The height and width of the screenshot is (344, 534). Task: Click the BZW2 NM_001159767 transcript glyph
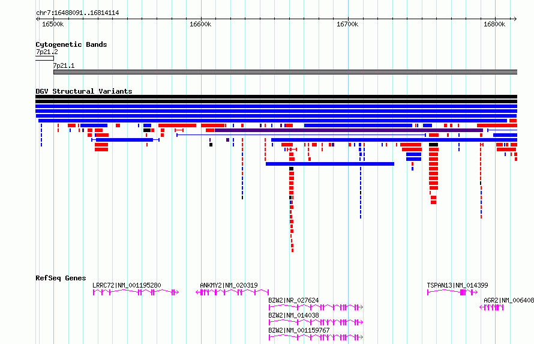[x=316, y=337]
